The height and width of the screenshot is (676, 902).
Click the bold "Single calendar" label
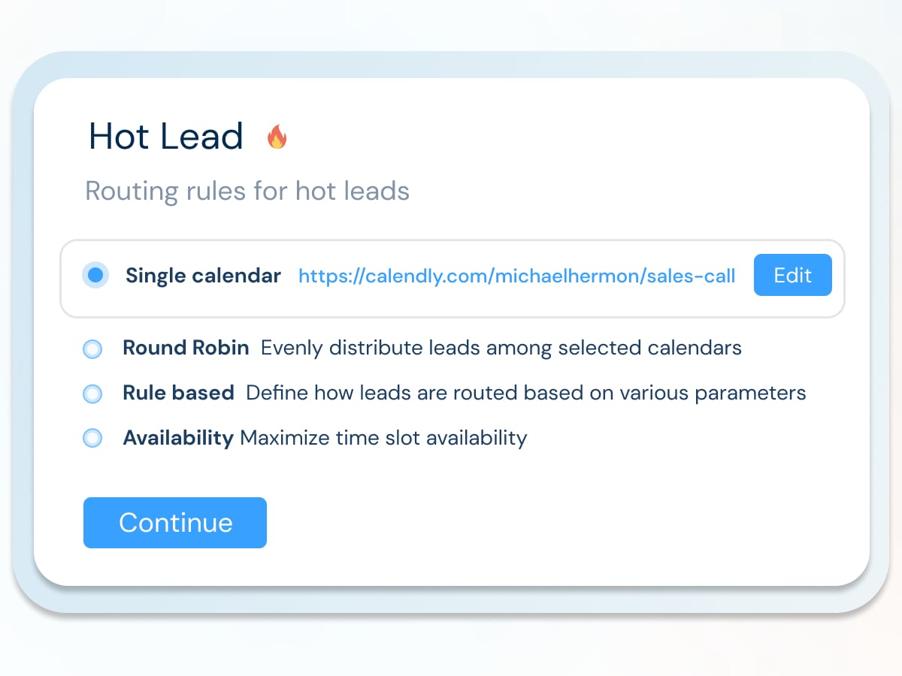pyautogui.click(x=203, y=276)
